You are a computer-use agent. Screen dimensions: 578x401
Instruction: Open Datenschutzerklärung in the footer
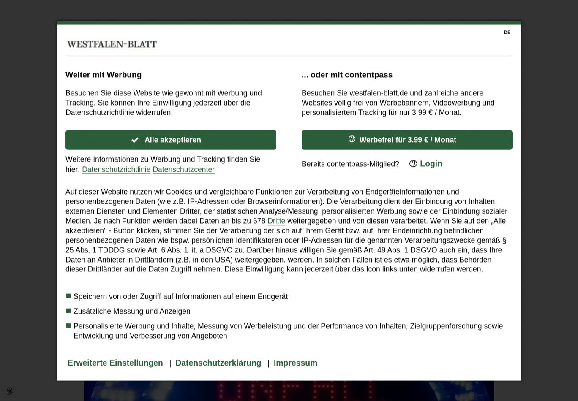[x=218, y=363]
